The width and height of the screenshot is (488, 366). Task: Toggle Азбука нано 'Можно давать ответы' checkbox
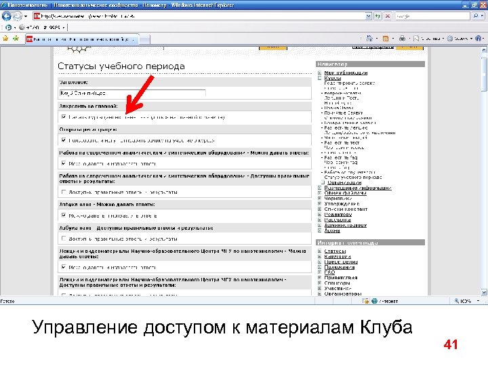(x=64, y=215)
